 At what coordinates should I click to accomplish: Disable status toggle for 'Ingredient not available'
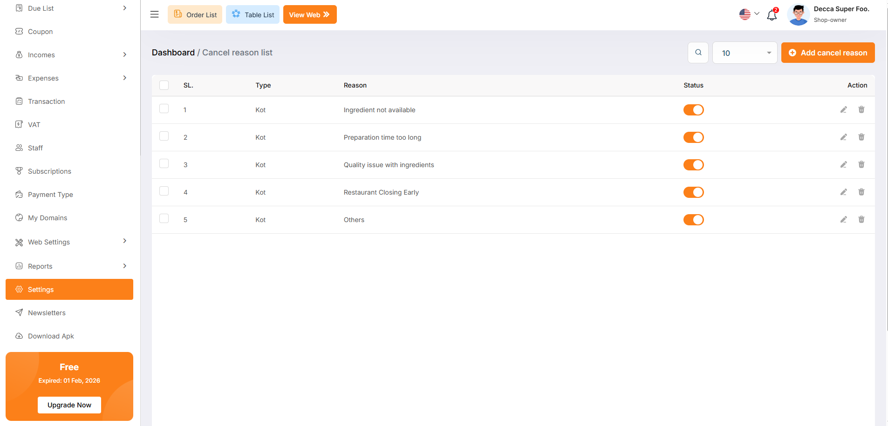point(693,110)
